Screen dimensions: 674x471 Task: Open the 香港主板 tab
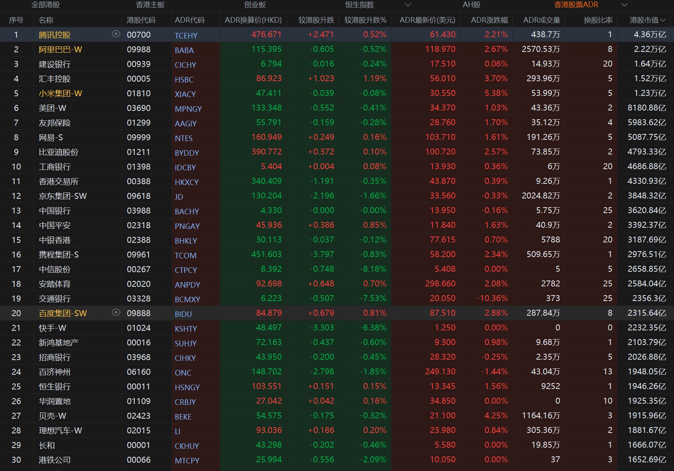pyautogui.click(x=150, y=5)
